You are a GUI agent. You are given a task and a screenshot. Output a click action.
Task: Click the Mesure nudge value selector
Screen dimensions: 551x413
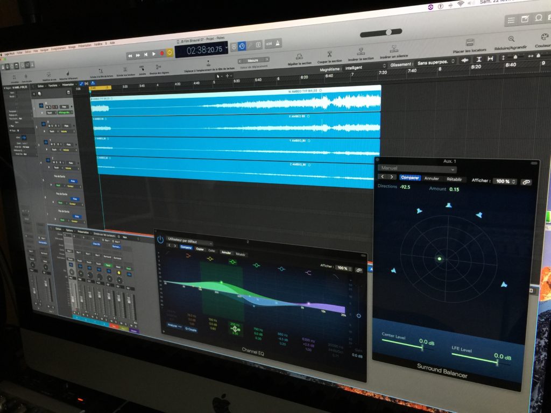(x=253, y=60)
